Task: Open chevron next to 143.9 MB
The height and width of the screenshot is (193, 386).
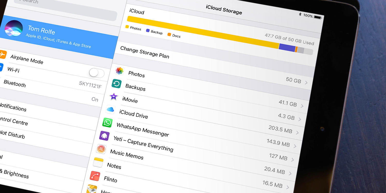Action: click(x=295, y=146)
